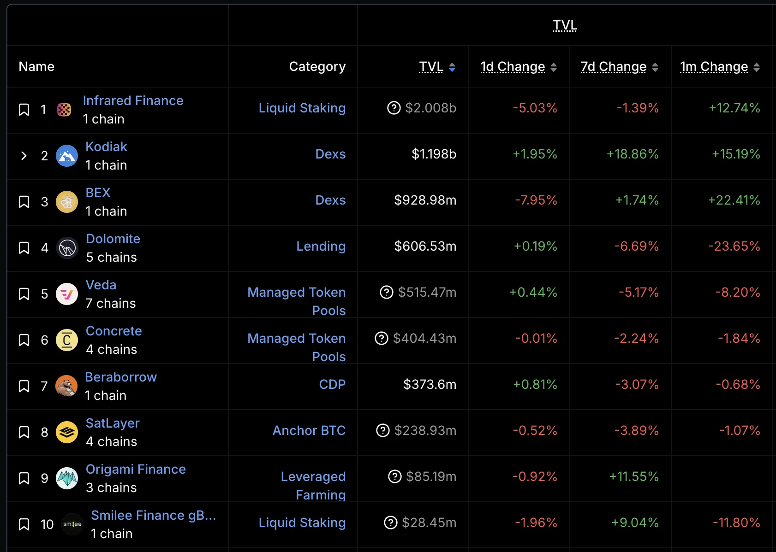This screenshot has width=776, height=552.
Task: Expand the Kodiak row chevron
Action: click(x=24, y=156)
